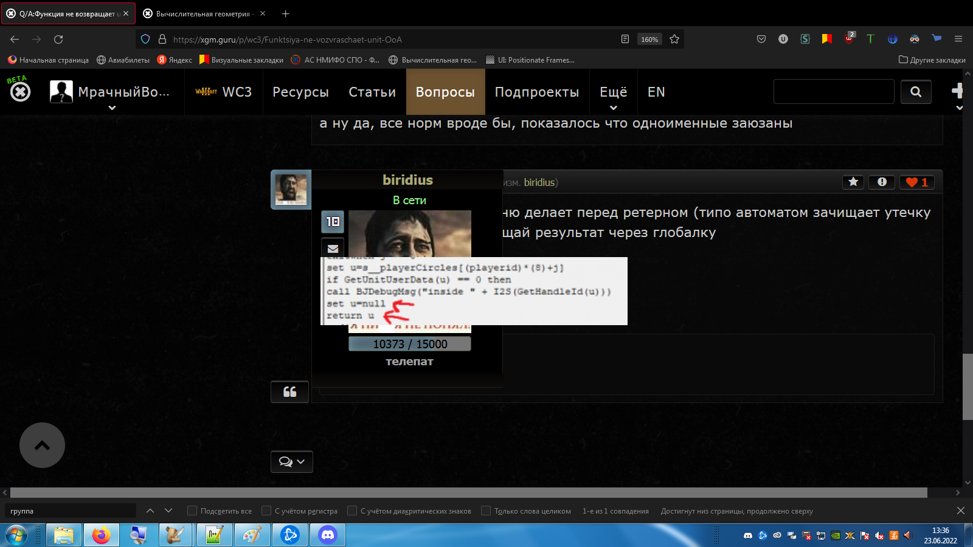Click the horizontal page scrollbar

pos(468,492)
